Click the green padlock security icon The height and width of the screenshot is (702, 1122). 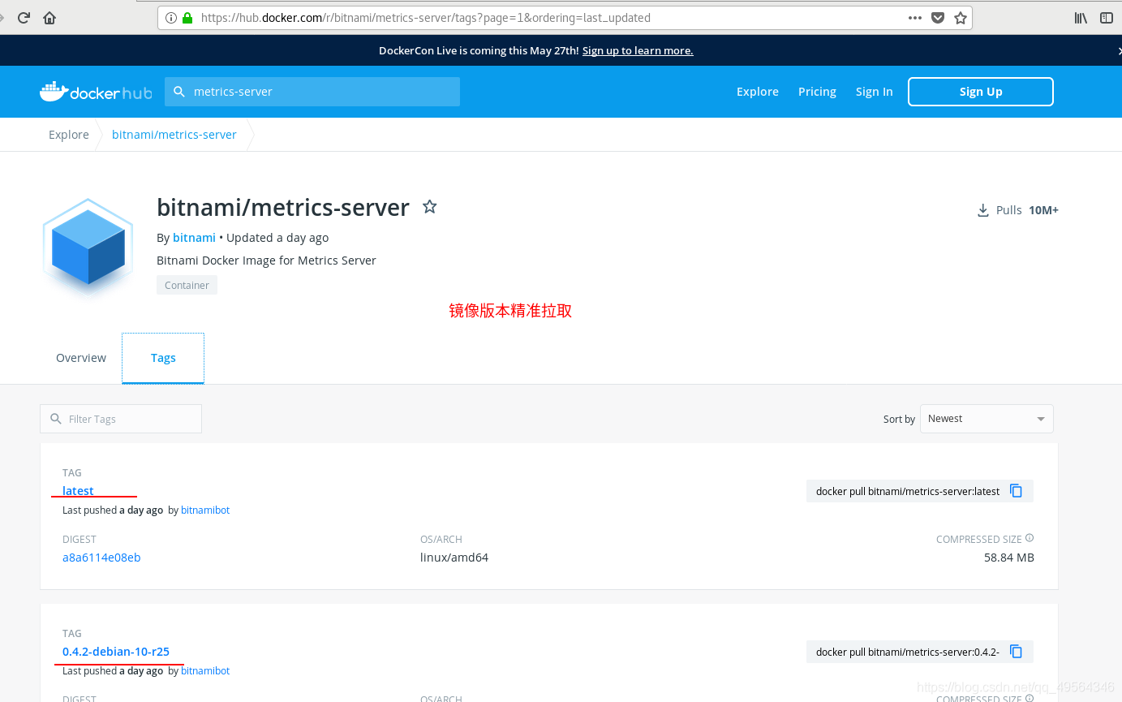[x=188, y=18]
